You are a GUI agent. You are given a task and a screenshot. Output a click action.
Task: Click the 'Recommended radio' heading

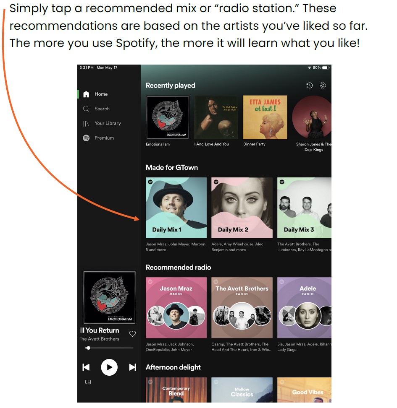[x=178, y=268]
